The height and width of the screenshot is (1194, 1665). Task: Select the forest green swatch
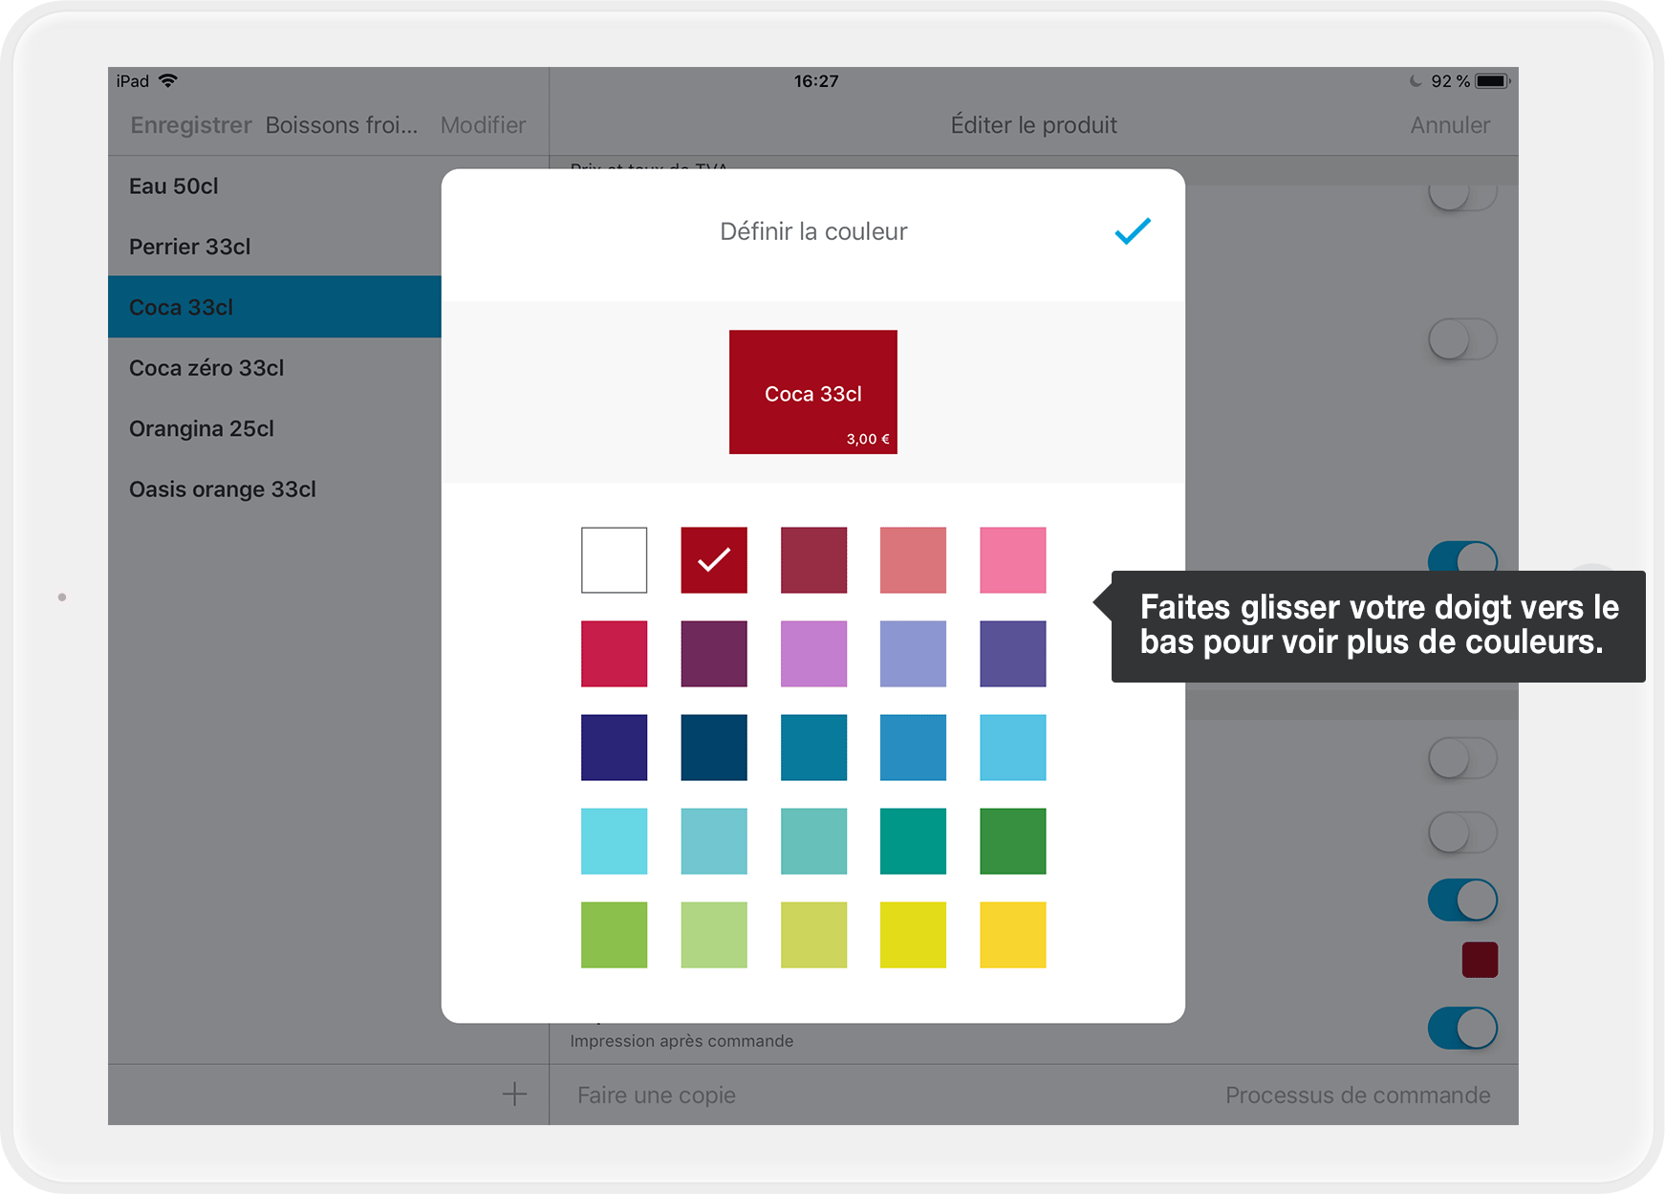(x=1013, y=841)
